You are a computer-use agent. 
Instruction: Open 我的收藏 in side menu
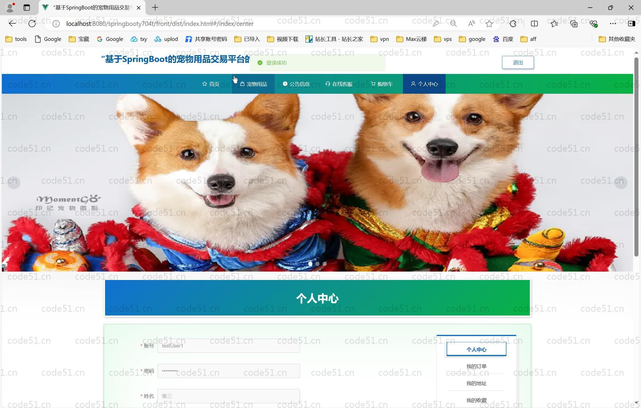476,400
